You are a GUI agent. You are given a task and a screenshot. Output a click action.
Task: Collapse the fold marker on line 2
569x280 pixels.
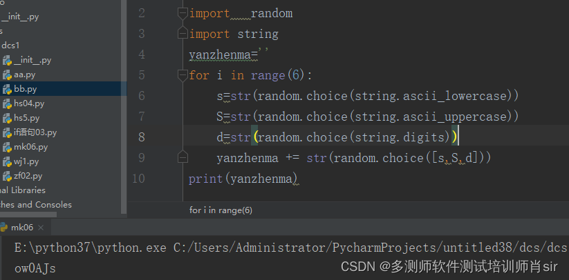tap(183, 13)
